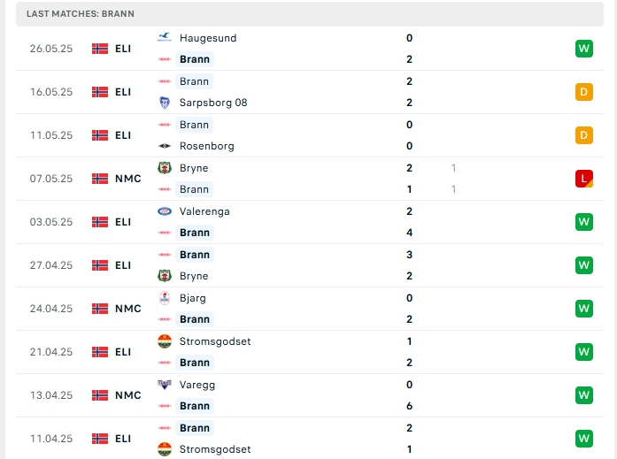The image size is (617, 459).
Task: Click the Sarpsborg 08 team logo
Action: tap(164, 103)
